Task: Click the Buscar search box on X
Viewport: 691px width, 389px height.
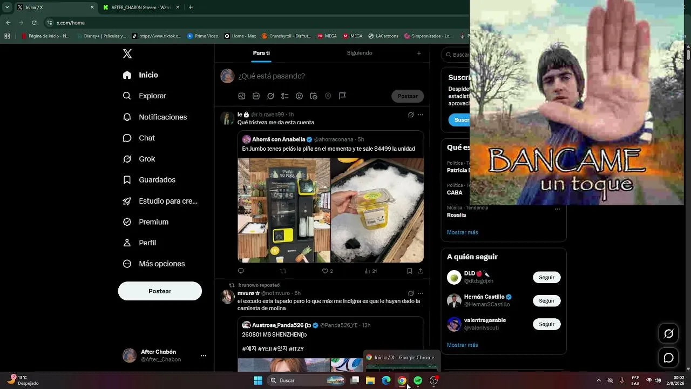Action: 456,55
